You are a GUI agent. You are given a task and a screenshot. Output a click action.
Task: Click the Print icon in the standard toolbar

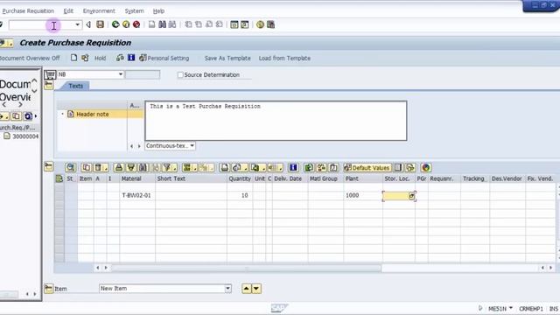point(151,24)
